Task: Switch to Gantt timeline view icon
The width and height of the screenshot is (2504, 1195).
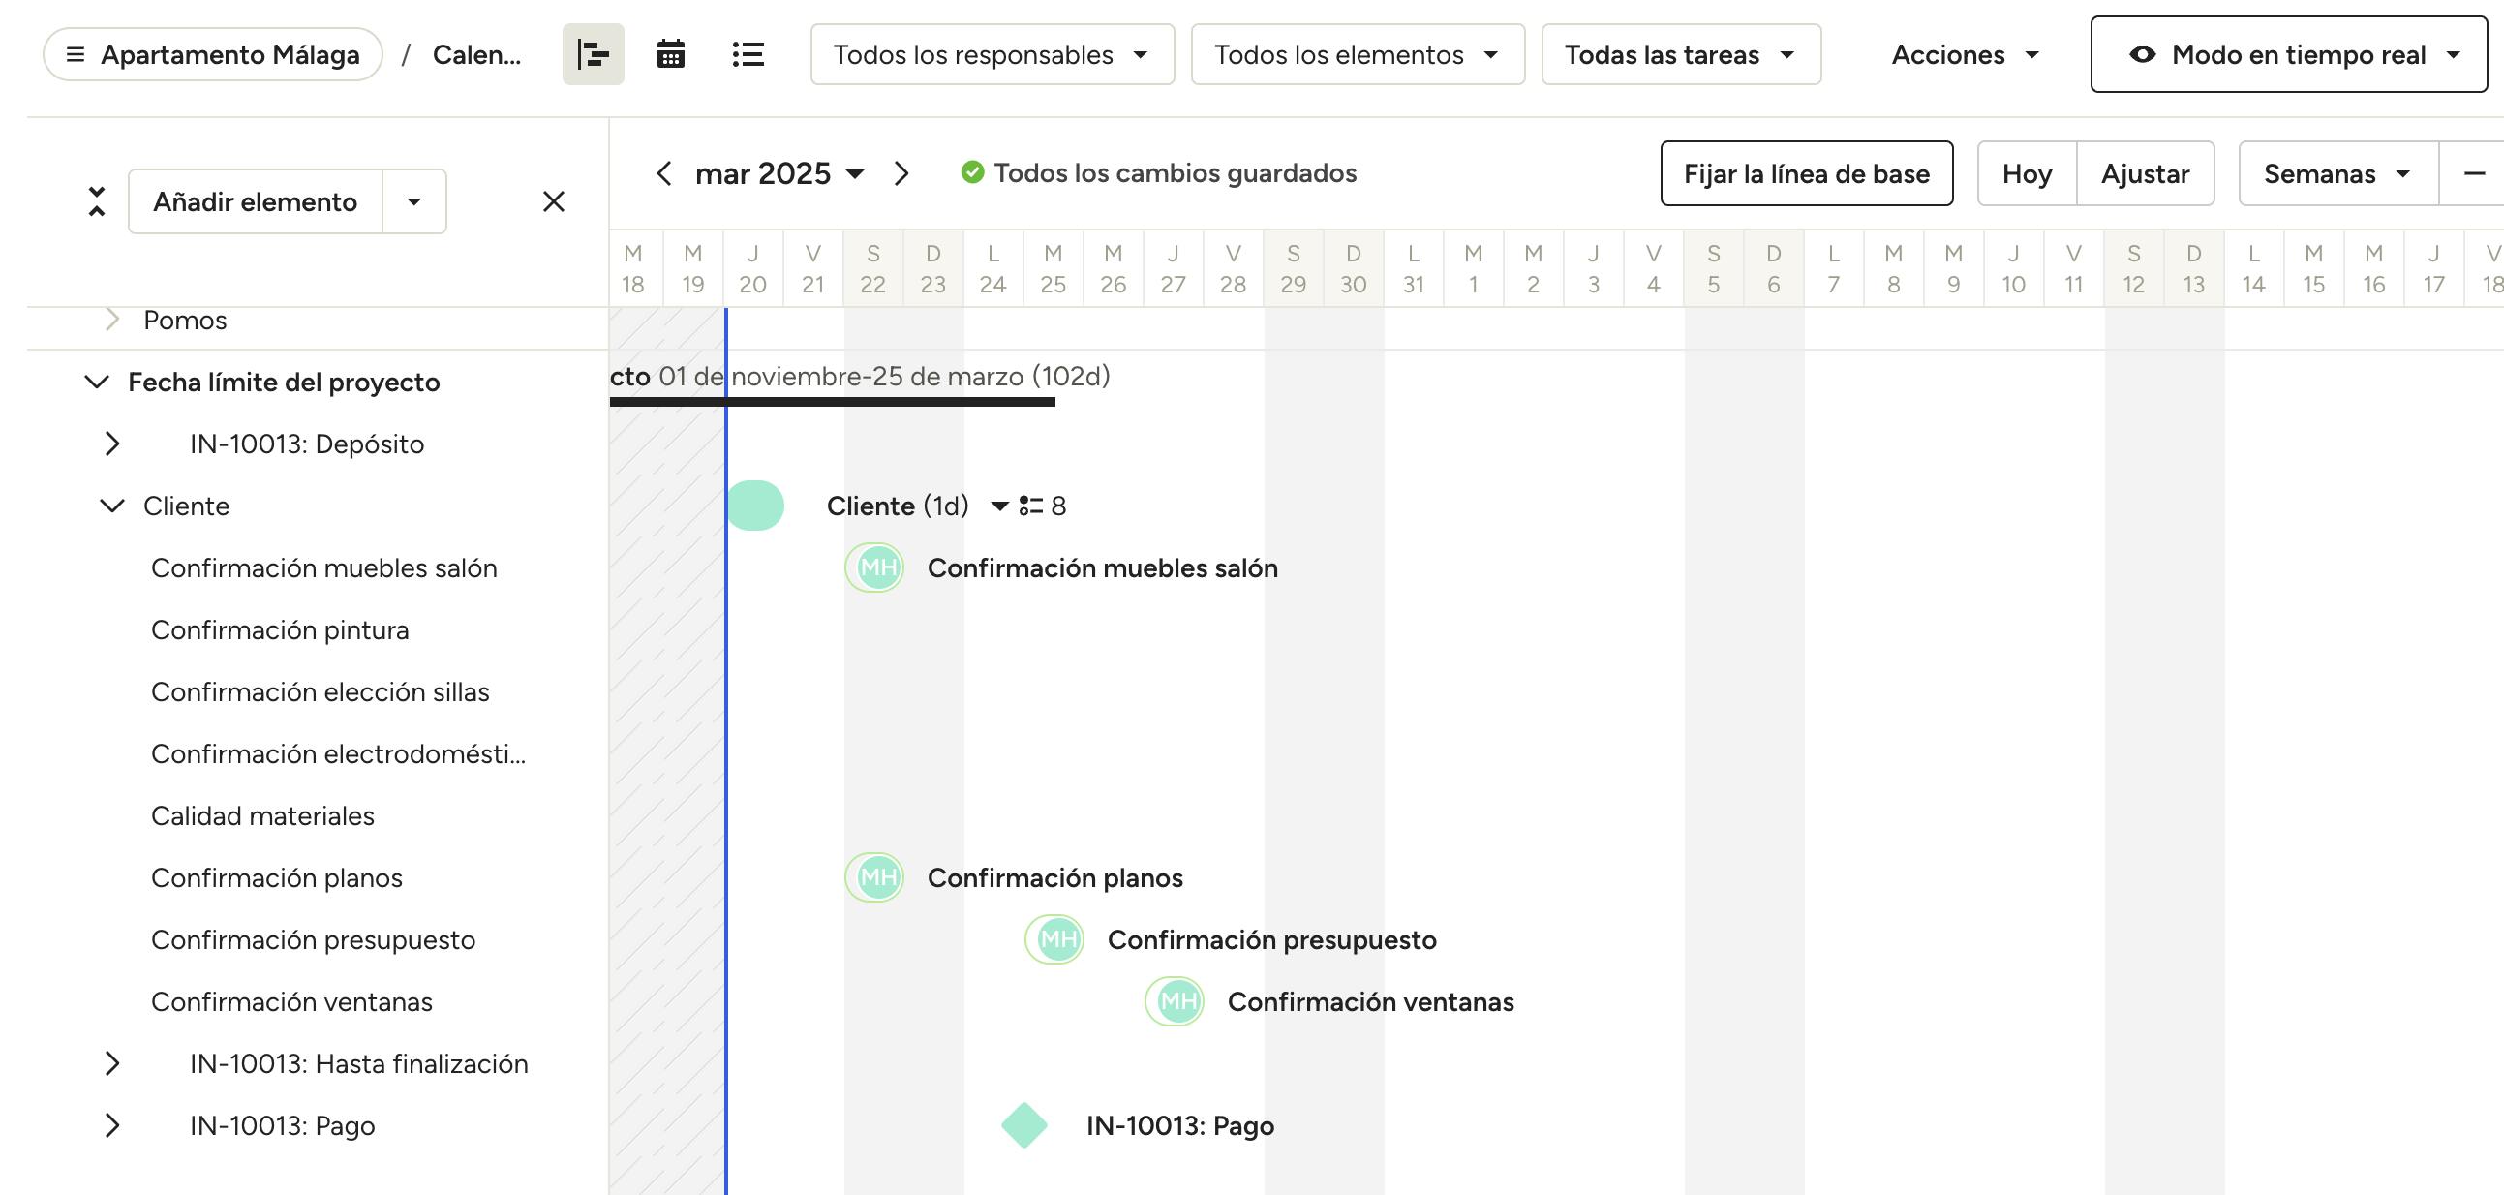Action: (x=593, y=54)
